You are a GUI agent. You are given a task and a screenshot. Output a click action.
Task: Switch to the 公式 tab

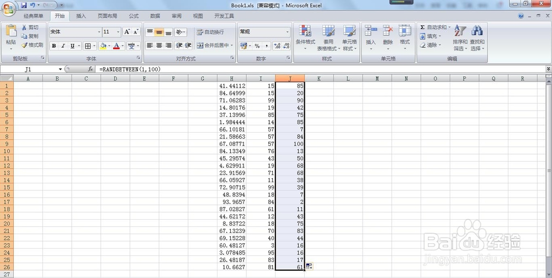click(134, 16)
